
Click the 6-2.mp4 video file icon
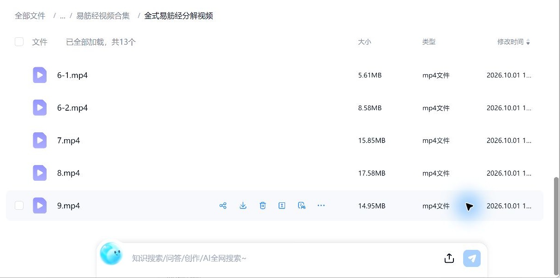[x=40, y=108]
